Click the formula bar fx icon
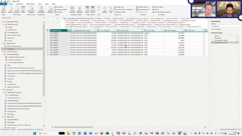Image resolution: width=242 pixels, height=136 pixels. pos(57,19)
